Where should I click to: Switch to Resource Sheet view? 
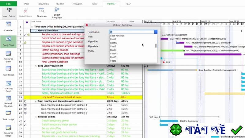(x=8, y=54)
